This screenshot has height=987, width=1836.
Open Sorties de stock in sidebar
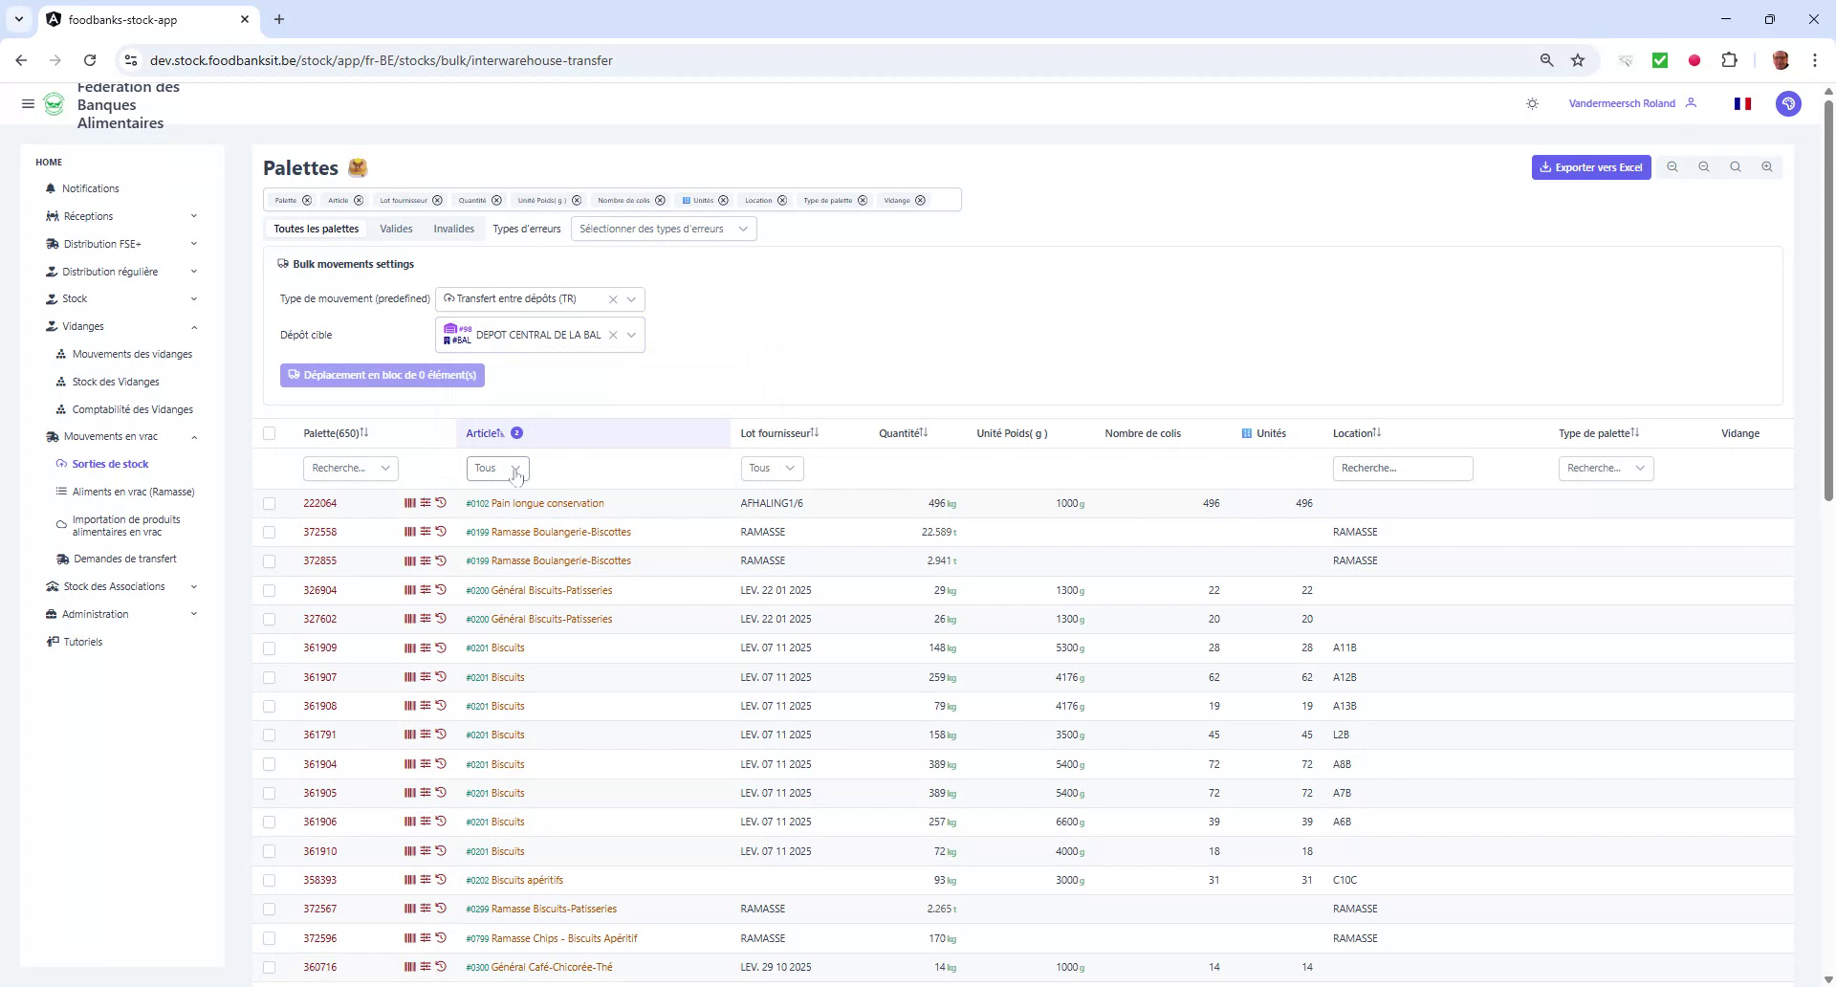pos(111,463)
